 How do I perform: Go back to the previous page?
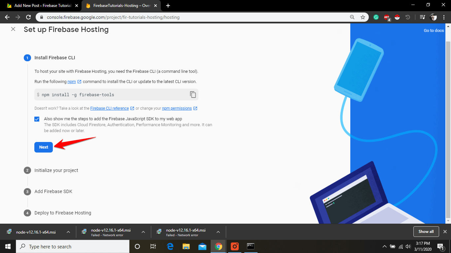click(7, 17)
